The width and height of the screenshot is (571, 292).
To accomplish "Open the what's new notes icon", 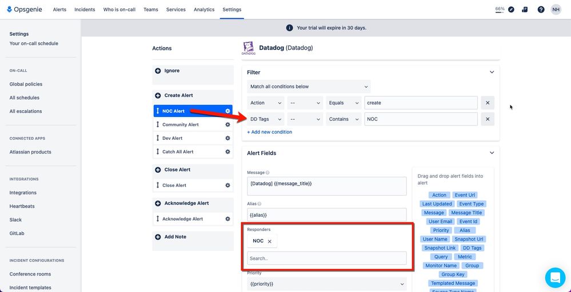I will pyautogui.click(x=525, y=10).
